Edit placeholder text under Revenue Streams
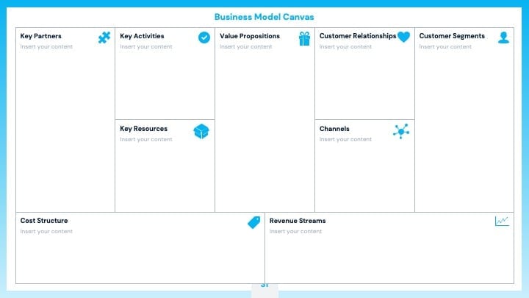 pyautogui.click(x=295, y=232)
